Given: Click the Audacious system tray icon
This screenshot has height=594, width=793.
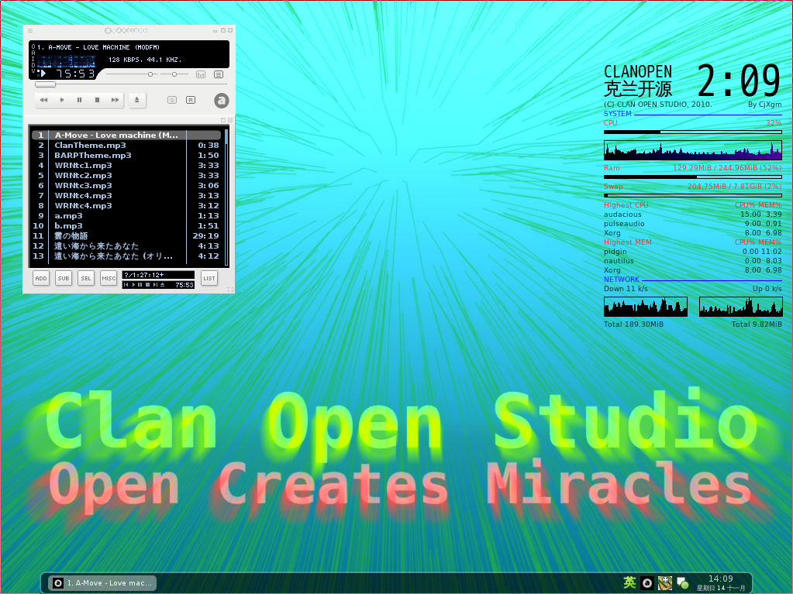Looking at the screenshot, I should pos(646,583).
